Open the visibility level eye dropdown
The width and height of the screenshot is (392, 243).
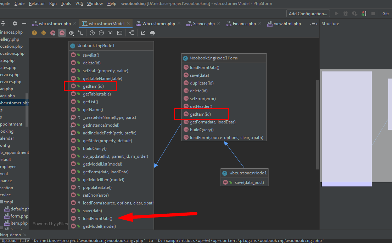71,33
